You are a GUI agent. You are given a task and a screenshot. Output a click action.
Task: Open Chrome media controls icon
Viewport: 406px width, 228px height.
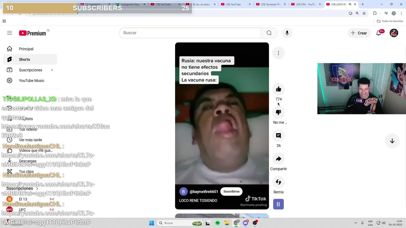(x=386, y=13)
